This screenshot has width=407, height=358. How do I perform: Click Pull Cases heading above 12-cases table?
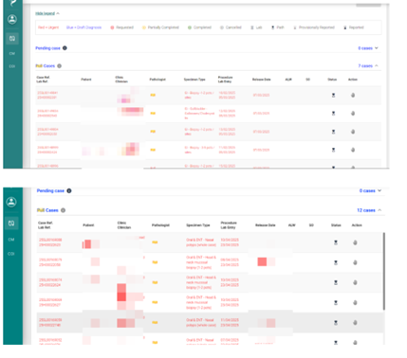coord(47,210)
